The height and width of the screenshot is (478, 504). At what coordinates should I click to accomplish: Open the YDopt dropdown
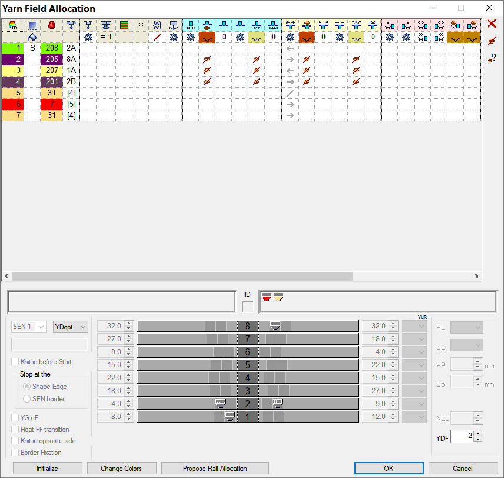point(70,327)
